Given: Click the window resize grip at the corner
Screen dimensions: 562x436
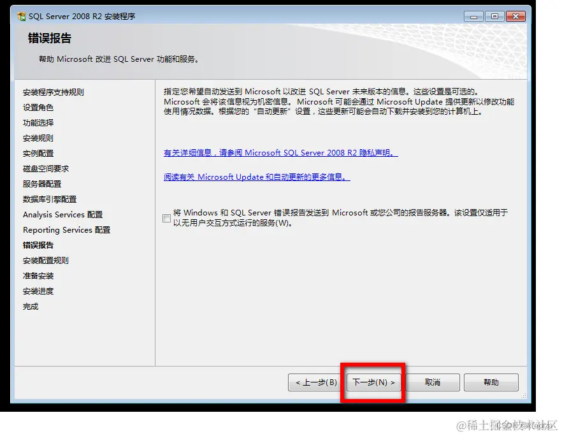Looking at the screenshot, I should (524, 395).
